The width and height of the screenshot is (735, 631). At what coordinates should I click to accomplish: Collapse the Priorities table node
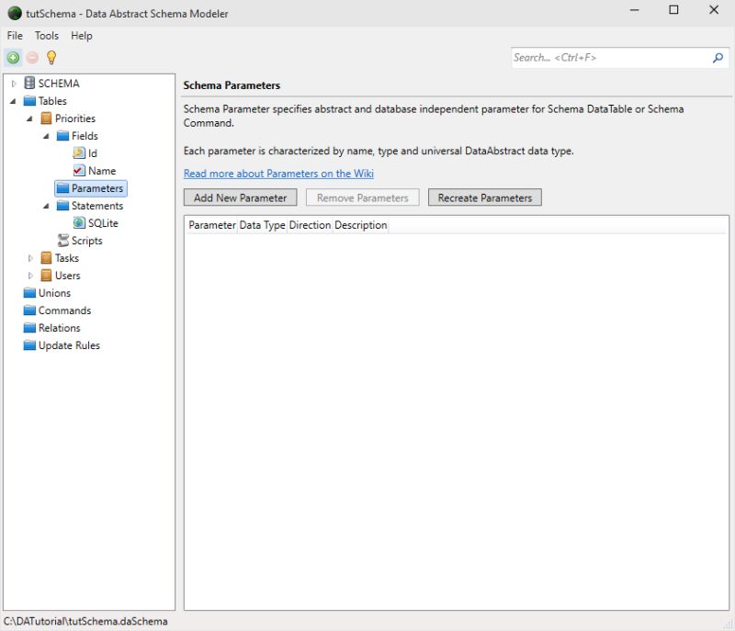click(29, 118)
